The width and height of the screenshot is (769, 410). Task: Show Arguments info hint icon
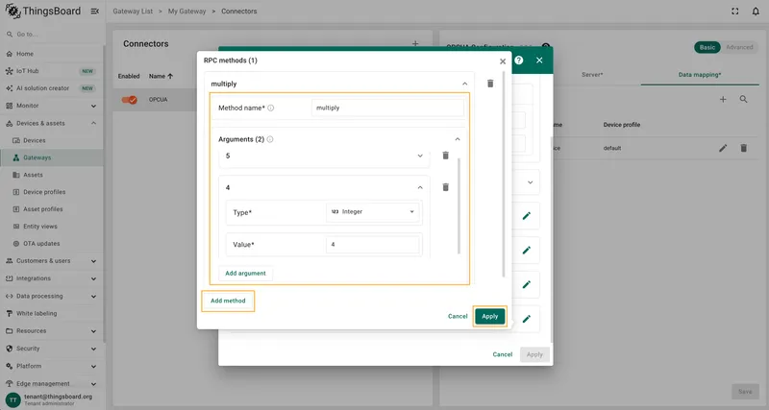270,139
